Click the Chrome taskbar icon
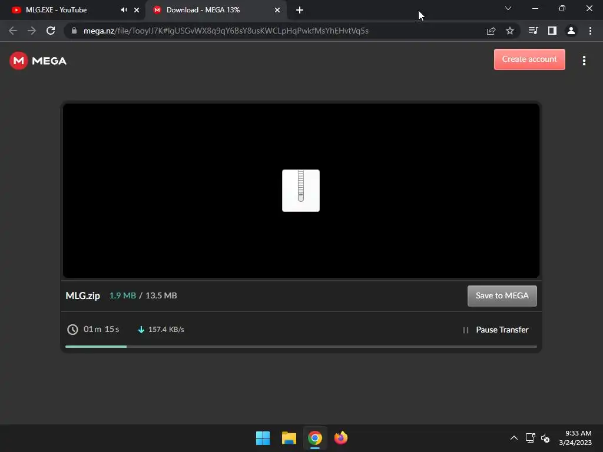This screenshot has height=452, width=603. pos(315,438)
